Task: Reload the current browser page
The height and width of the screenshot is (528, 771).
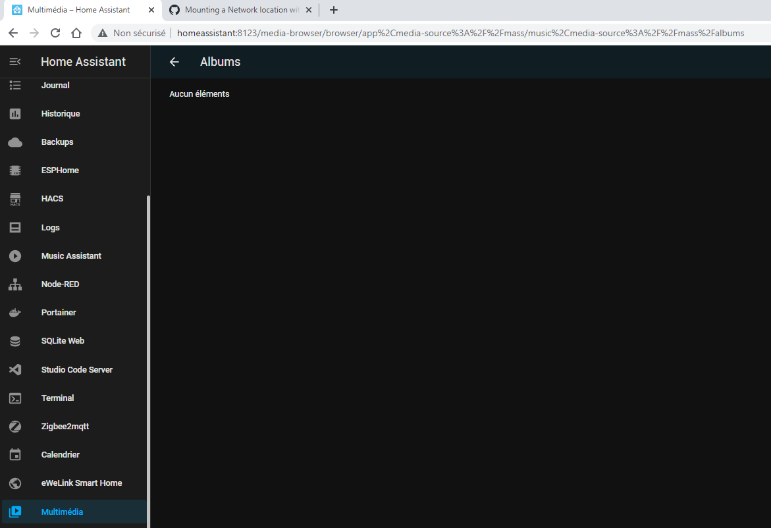Action: pos(55,33)
